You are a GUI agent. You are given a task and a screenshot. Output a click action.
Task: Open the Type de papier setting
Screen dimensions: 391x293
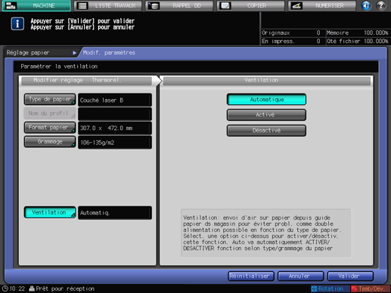pos(50,100)
